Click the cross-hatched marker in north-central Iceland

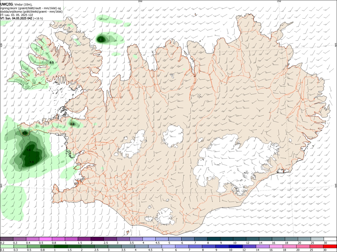(x=199, y=96)
